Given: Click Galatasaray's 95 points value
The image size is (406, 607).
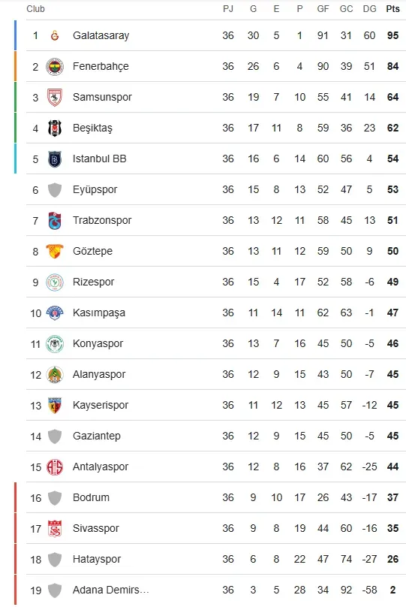Looking at the screenshot, I should (x=392, y=35).
